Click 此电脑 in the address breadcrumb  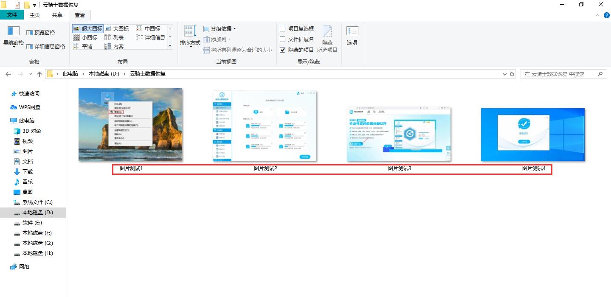coord(70,74)
